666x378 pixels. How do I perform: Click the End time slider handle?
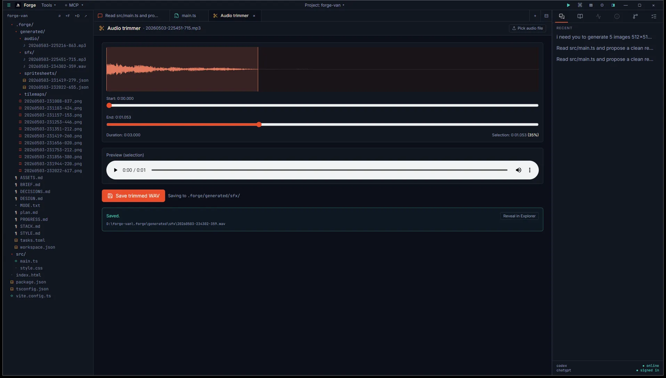pyautogui.click(x=259, y=124)
